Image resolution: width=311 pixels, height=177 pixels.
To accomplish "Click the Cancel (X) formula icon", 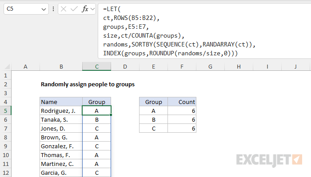I will [x=64, y=9].
